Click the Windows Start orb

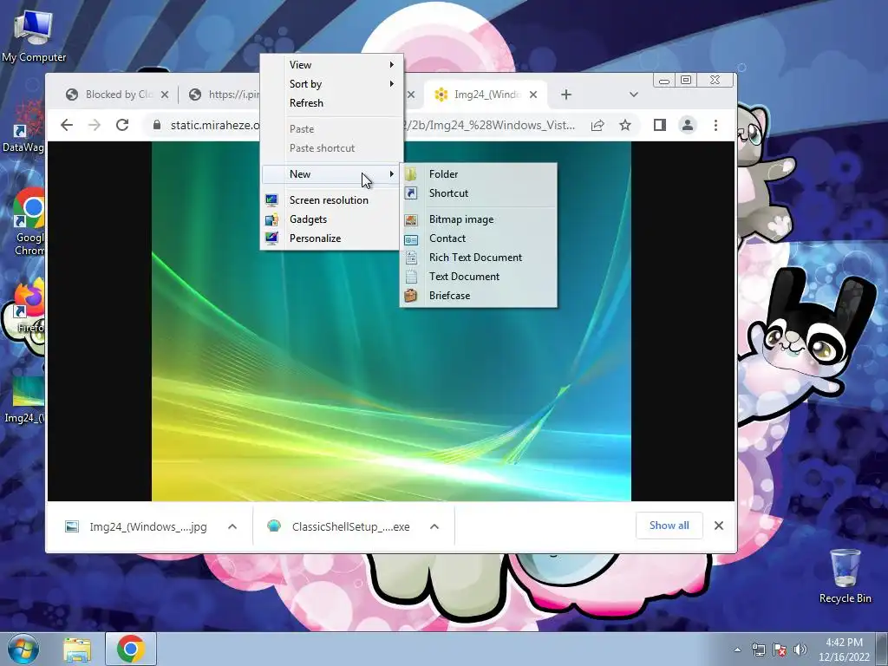[x=23, y=649]
